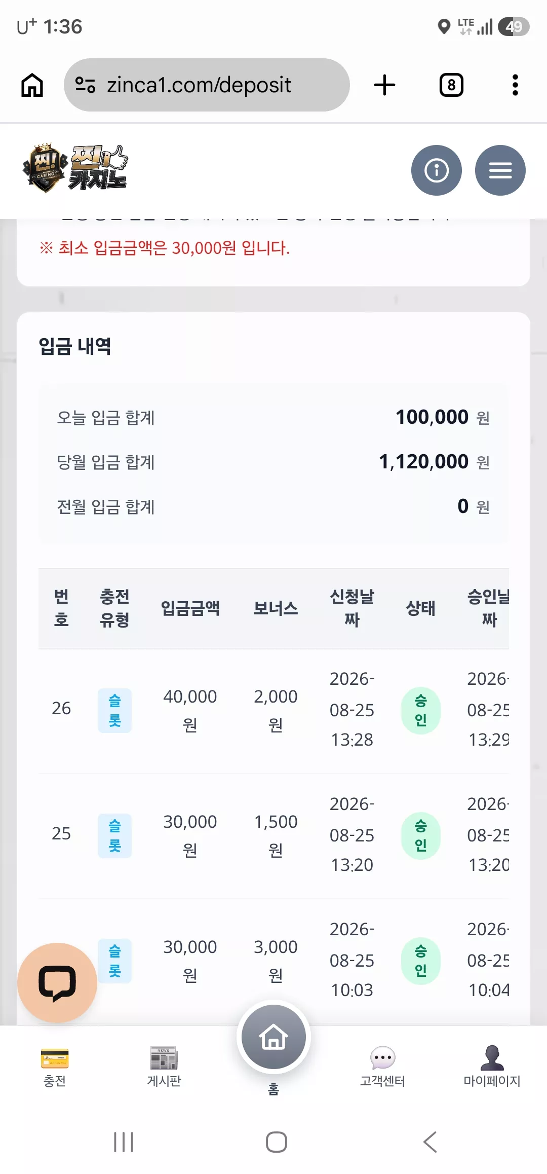Tap Android back navigation arrow
This screenshot has height=1174, width=547.
[x=430, y=1142]
